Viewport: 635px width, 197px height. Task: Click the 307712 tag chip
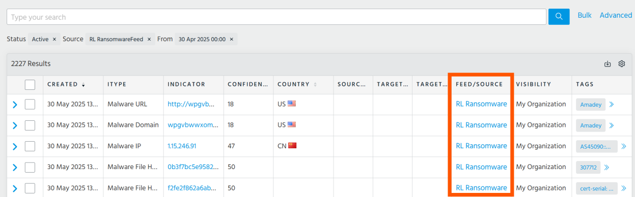pos(588,167)
